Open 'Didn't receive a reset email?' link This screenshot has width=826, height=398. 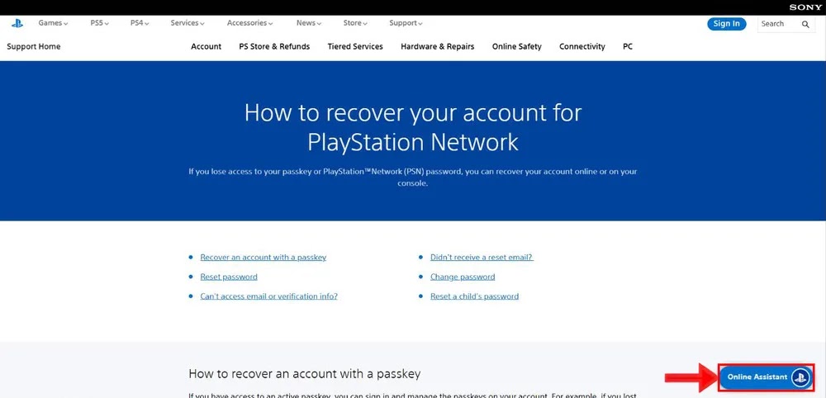482,258
